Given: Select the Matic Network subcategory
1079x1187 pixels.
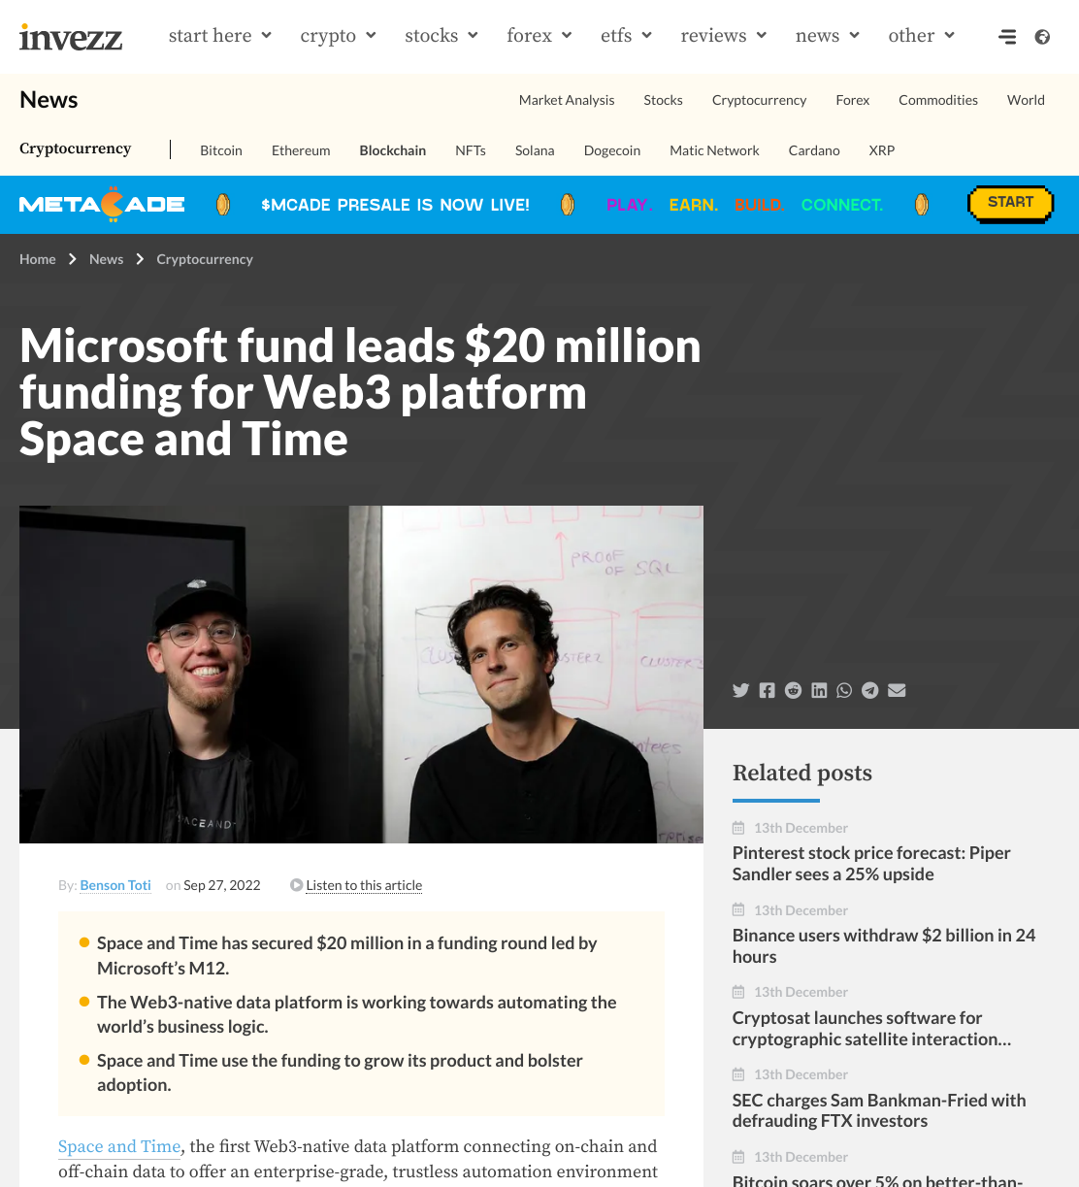Looking at the screenshot, I should click(x=714, y=150).
